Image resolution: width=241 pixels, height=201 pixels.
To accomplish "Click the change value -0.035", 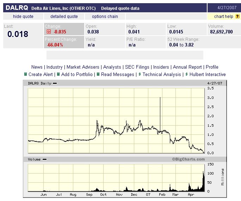I will pos(60,32).
